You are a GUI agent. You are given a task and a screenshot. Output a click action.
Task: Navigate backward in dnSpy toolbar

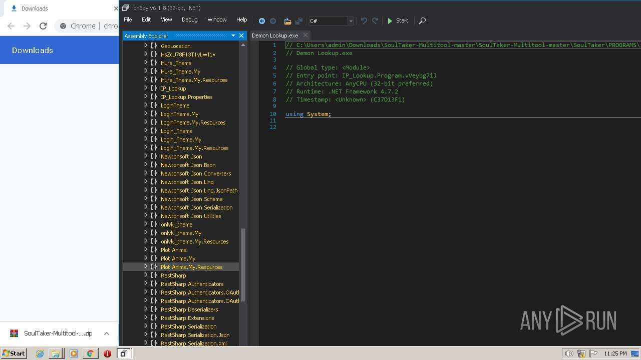261,21
